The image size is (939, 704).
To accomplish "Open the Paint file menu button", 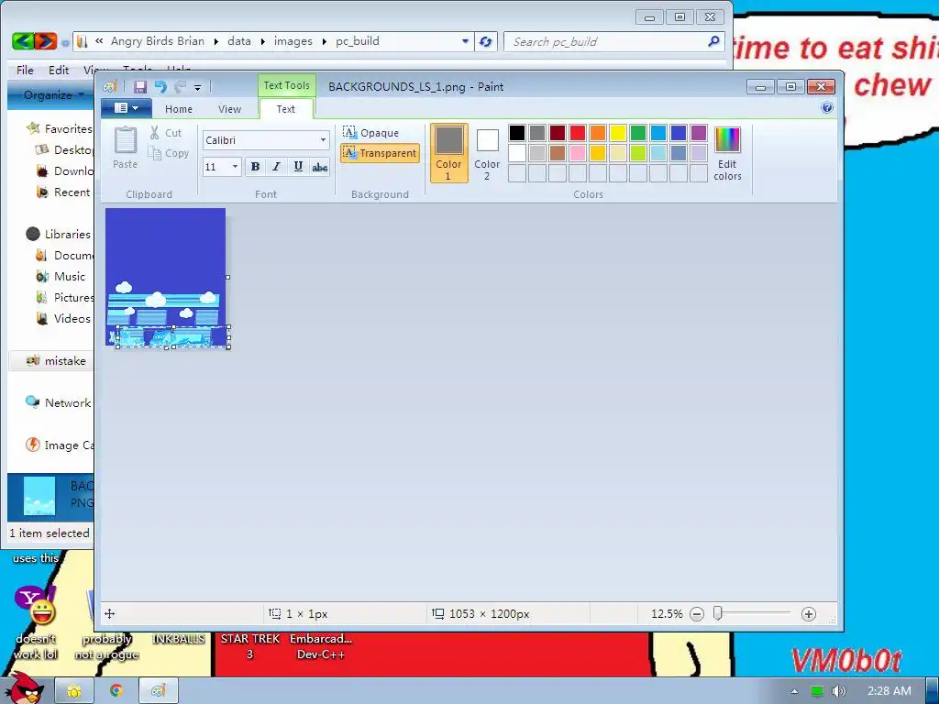I will 126,108.
